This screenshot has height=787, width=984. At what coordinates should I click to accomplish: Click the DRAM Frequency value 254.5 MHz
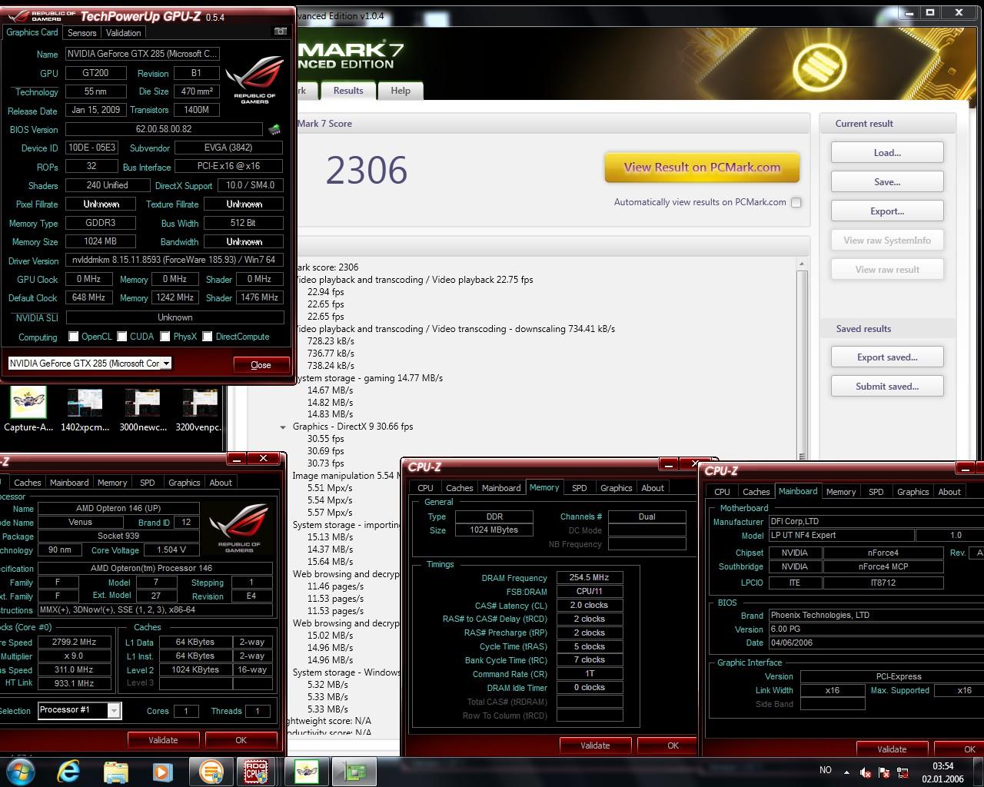click(590, 578)
